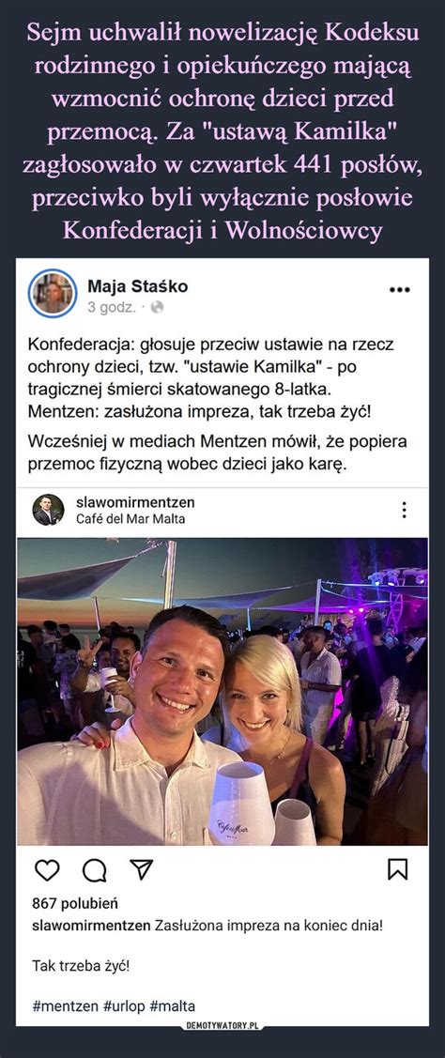
Task: Click the public globe privacy icon
Action: 158,307
